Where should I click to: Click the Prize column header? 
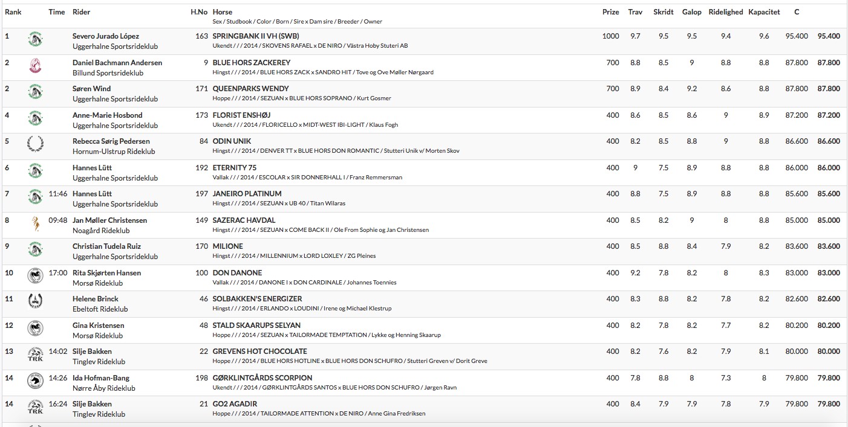click(x=611, y=12)
